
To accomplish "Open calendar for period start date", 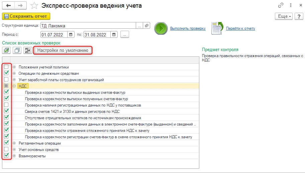I will click(x=71, y=34).
